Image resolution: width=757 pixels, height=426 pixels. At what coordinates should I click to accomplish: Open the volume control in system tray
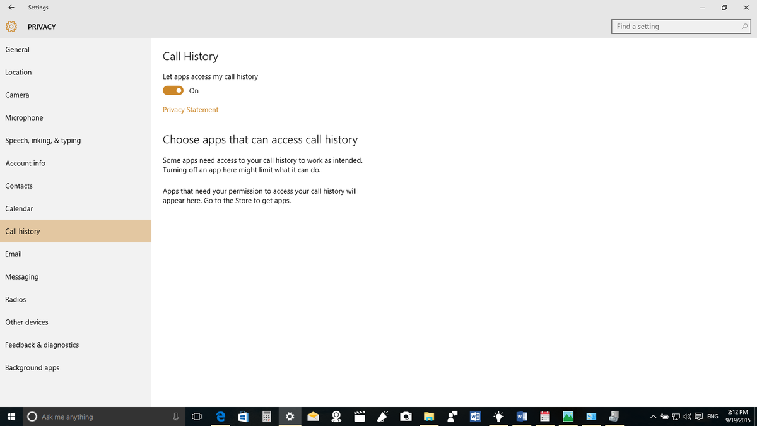687,417
